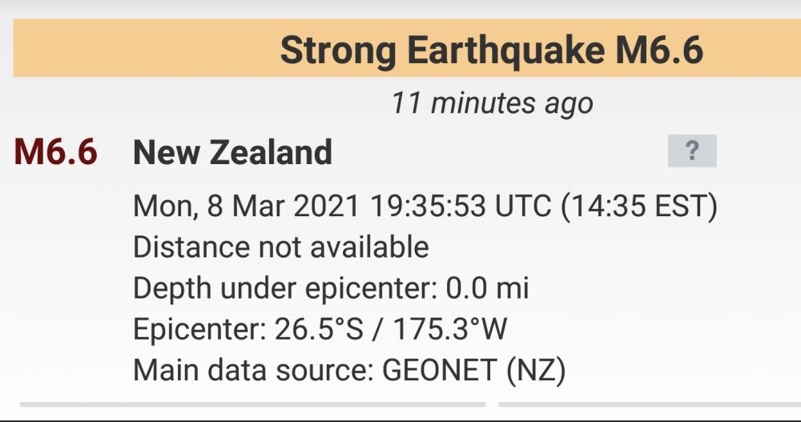Select the red M6.6 magnitude label
801x422 pixels.
click(56, 152)
